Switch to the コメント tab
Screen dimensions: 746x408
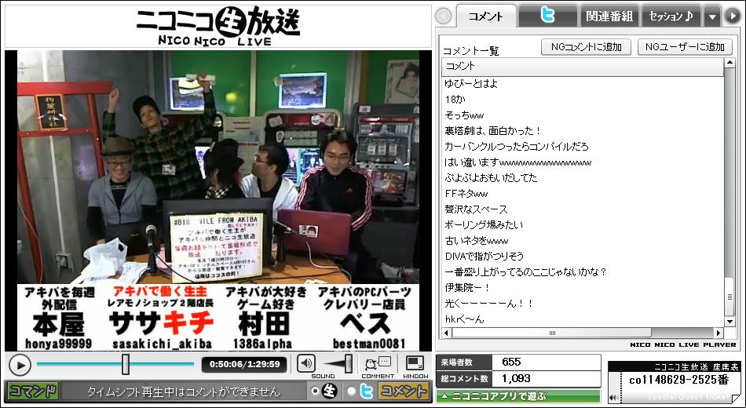coord(486,16)
